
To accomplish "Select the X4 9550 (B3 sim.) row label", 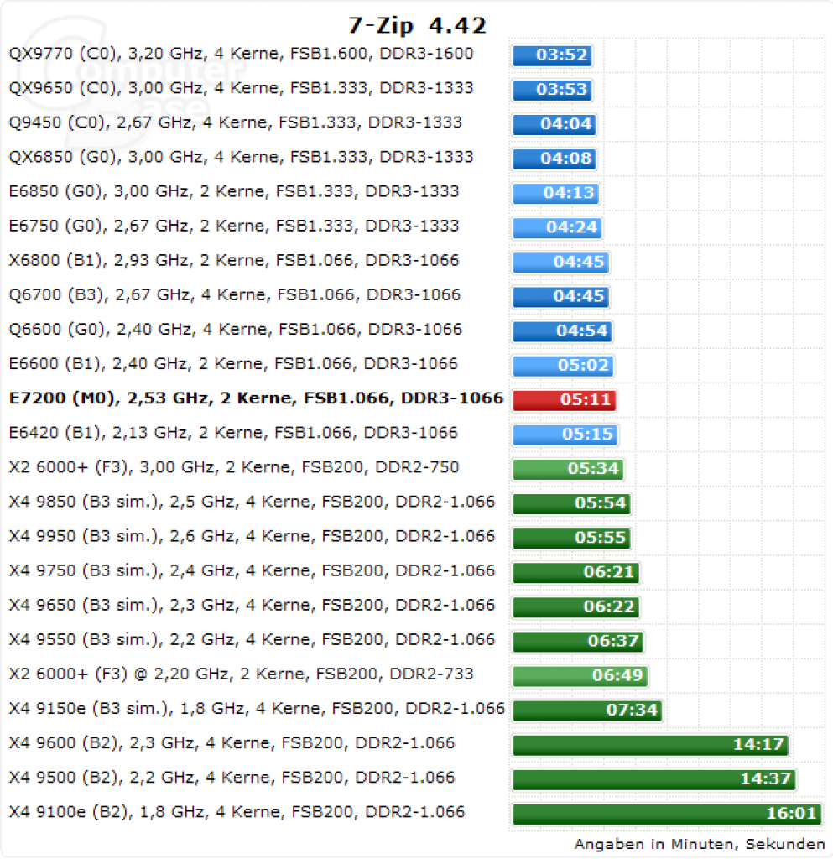I will 252,640.
